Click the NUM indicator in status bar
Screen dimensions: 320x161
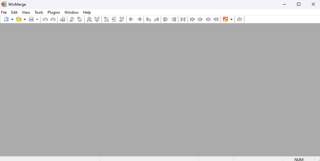299,159
